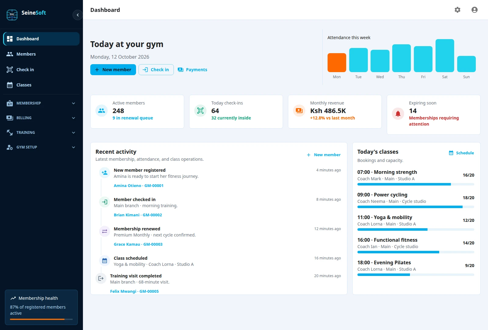Open the Schedule link in Today's classes
The height and width of the screenshot is (330, 488).
pyautogui.click(x=461, y=153)
